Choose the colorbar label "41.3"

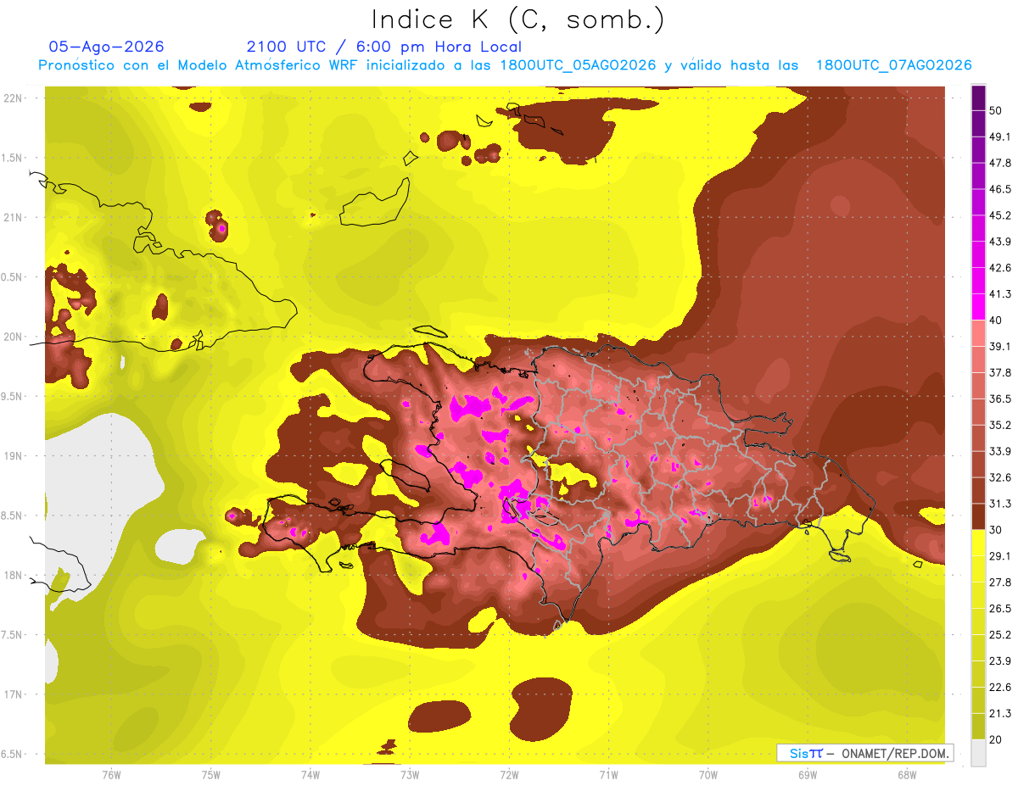tap(1000, 294)
